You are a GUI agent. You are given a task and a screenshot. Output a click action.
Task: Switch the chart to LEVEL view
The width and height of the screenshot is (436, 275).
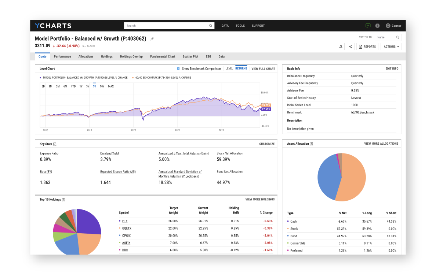(229, 68)
